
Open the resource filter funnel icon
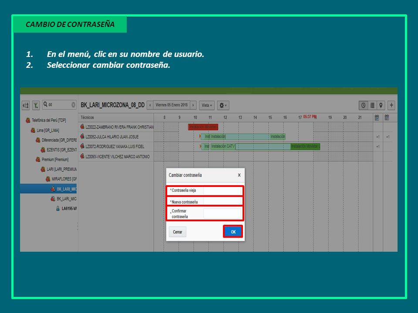36,105
